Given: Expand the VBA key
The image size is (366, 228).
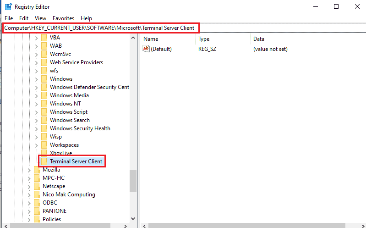Looking at the screenshot, I should click(36, 38).
